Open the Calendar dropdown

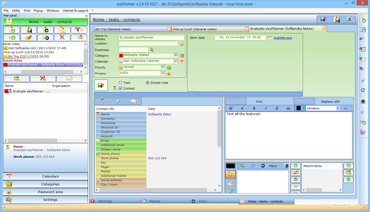point(176,62)
